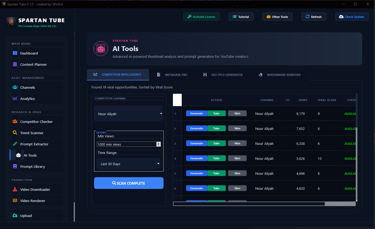Open Competitor Checker from Research menu
The height and width of the screenshot is (229, 375).
pos(15,122)
